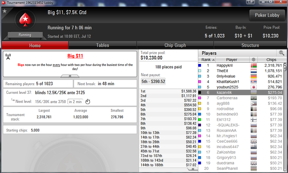Sort players by the Rank column

click(x=207, y=60)
